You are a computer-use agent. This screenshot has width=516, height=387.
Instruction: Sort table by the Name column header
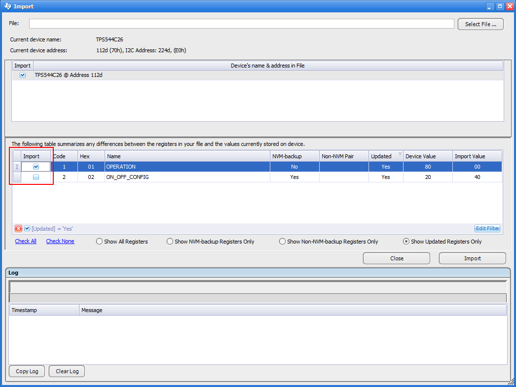click(x=187, y=156)
